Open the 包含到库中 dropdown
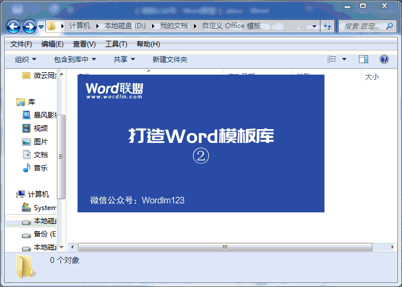Screen dimensions: 402x287 click(75, 60)
